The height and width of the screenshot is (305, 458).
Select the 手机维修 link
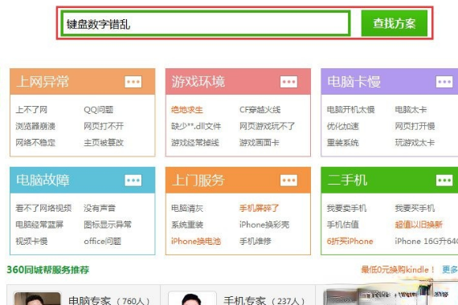tap(256, 242)
